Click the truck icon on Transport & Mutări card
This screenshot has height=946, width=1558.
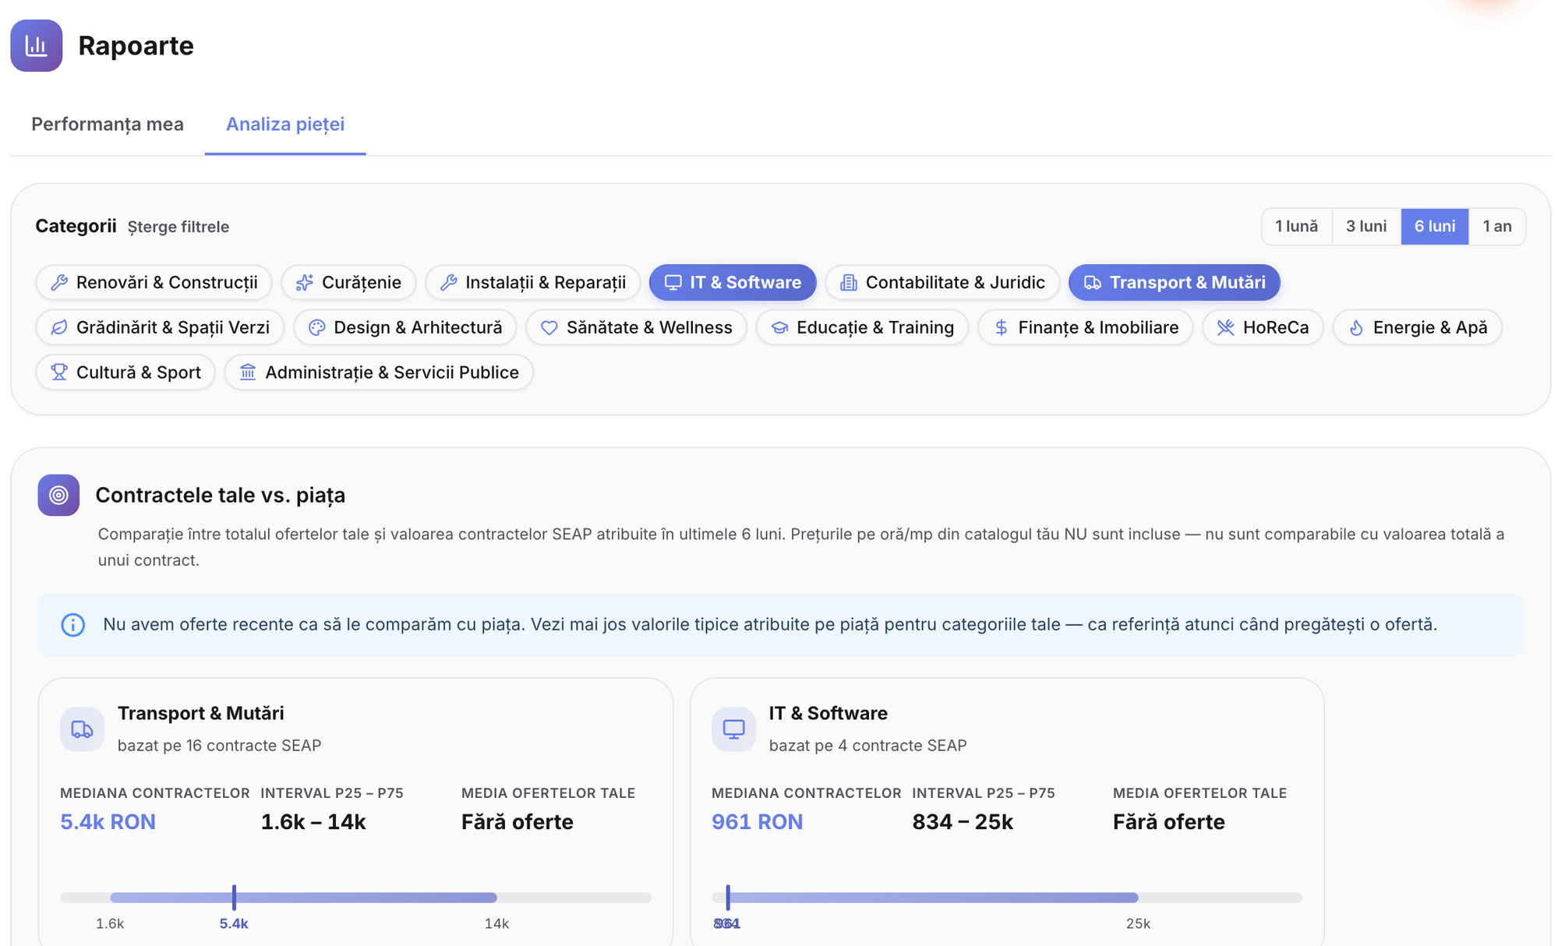tap(82, 729)
